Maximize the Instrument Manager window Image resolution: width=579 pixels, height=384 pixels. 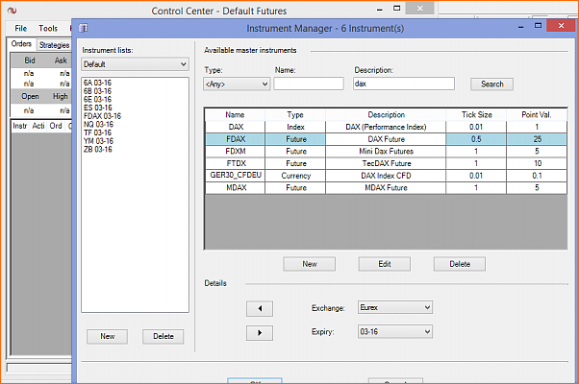pos(538,25)
